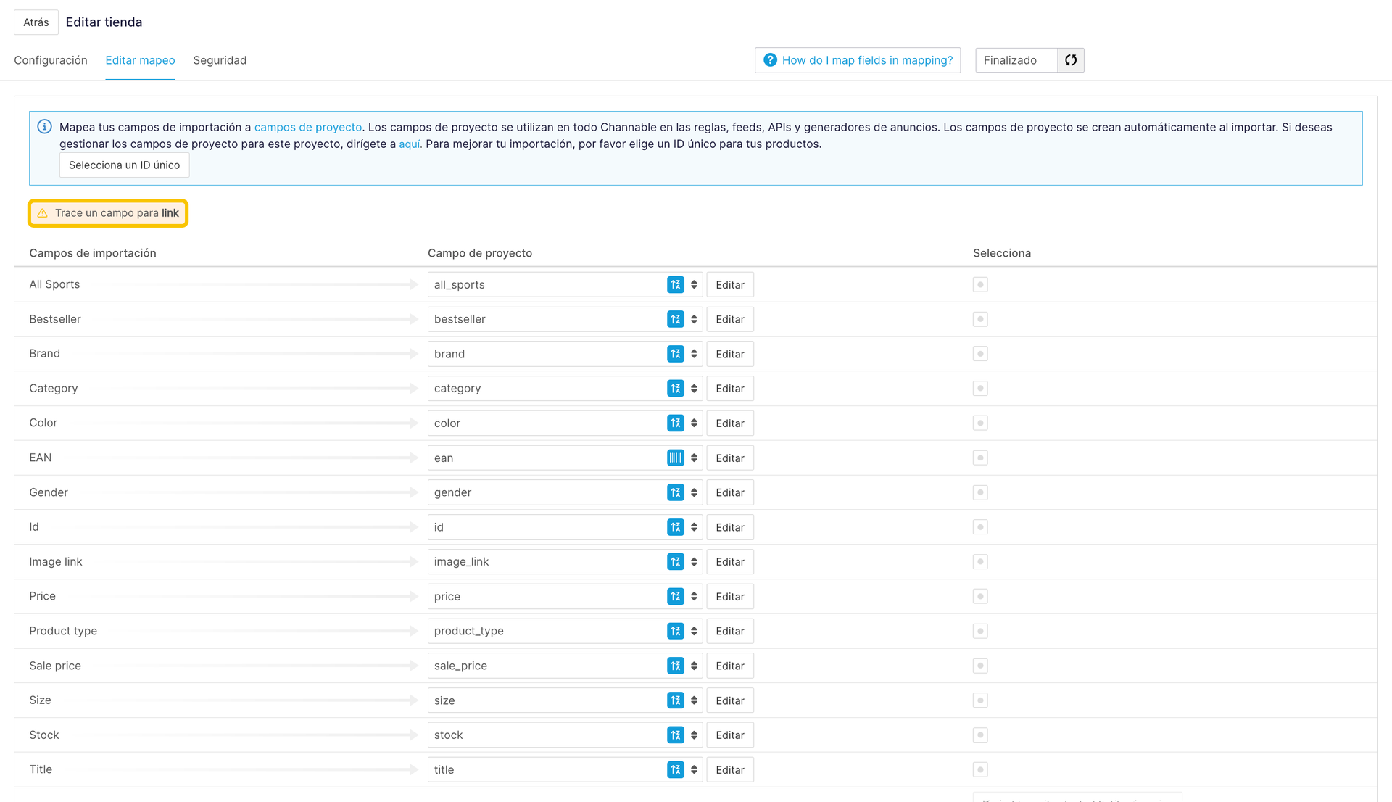Image resolution: width=1392 pixels, height=802 pixels.
Task: Select the radio button on the Id row
Action: (980, 526)
